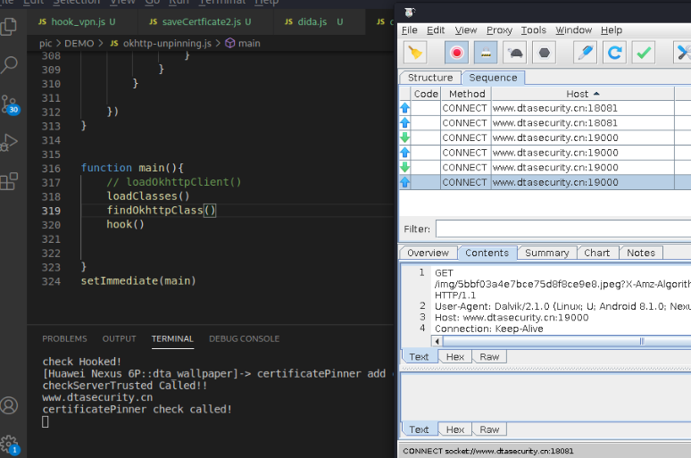The height and width of the screenshot is (458, 691).
Task: Click the pic breadcrumb segment
Action: click(x=46, y=43)
